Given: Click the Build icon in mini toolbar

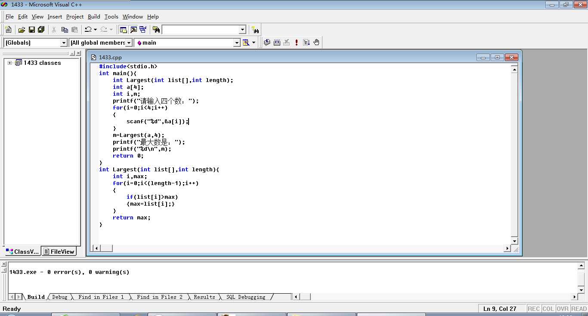Looking at the screenshot, I should coord(277,43).
